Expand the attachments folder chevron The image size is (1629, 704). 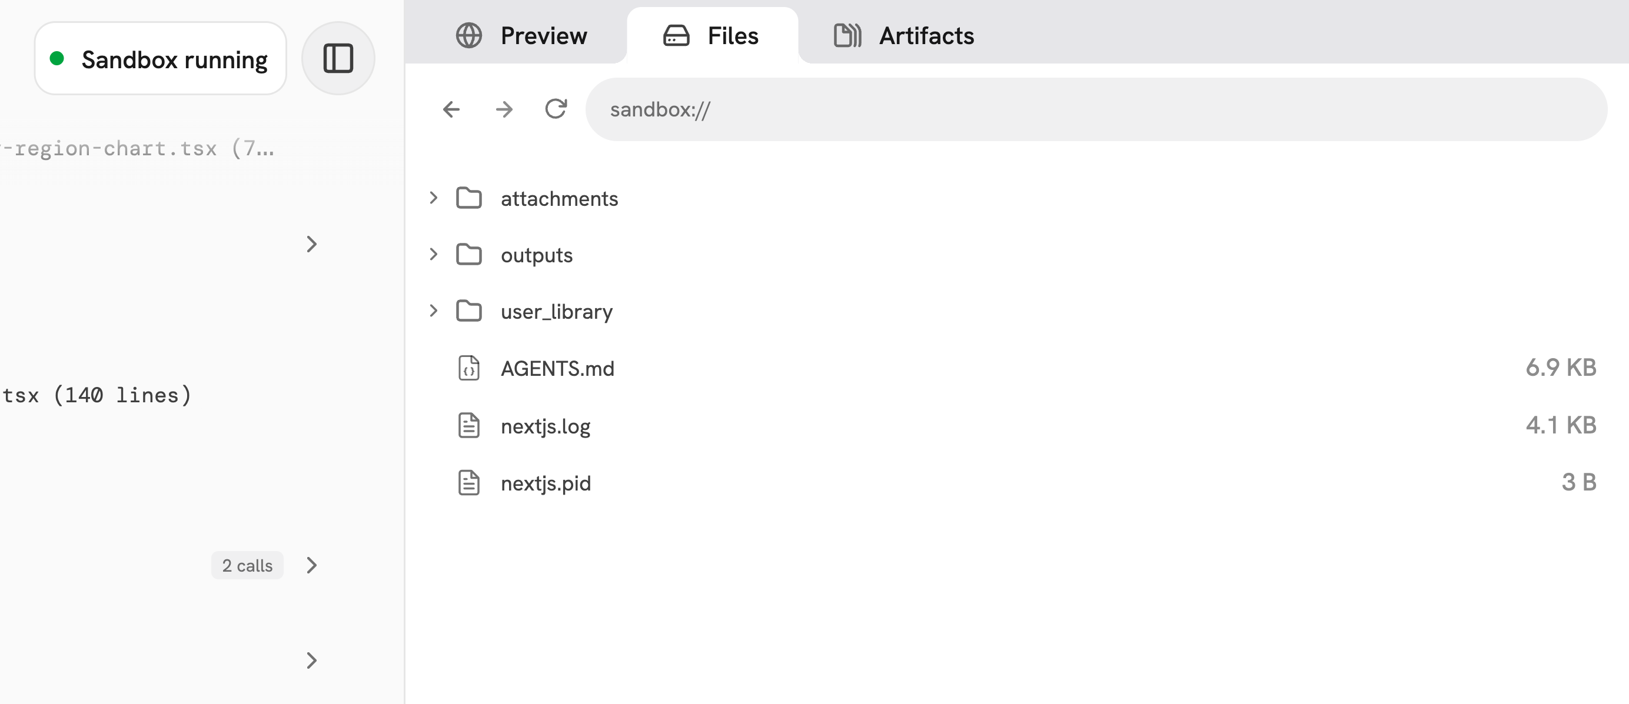coord(433,198)
